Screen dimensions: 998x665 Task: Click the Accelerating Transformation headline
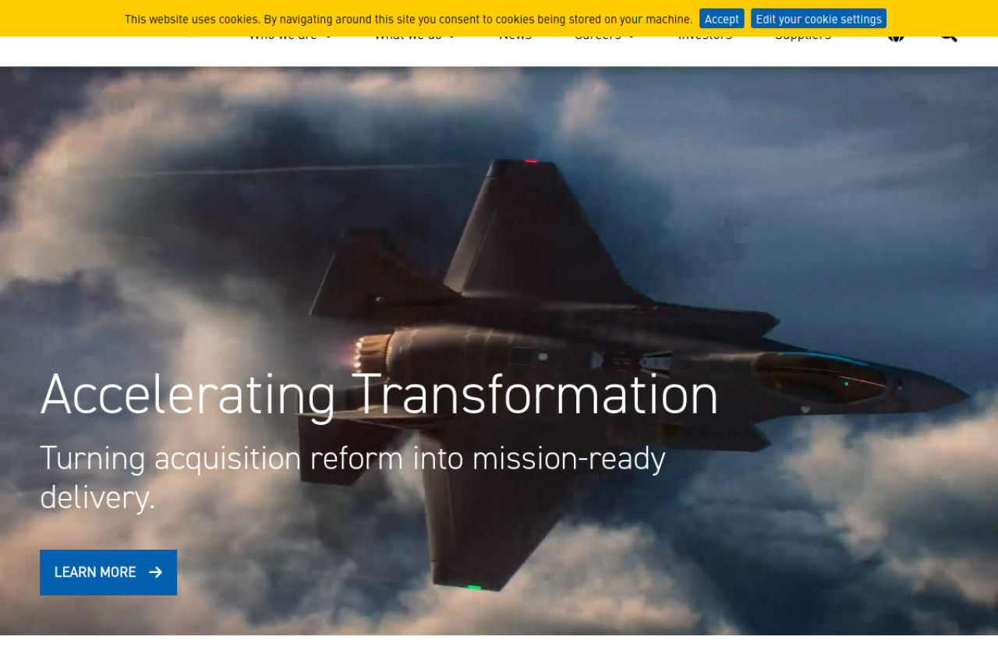[x=379, y=394]
